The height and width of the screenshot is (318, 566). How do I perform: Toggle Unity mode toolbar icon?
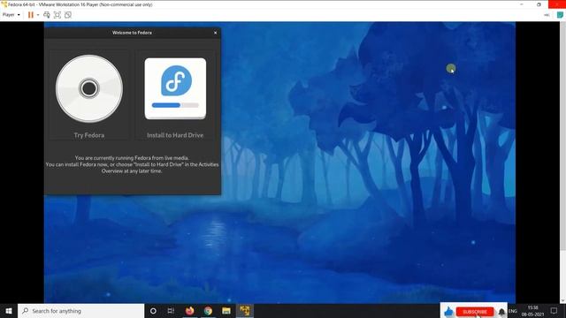(68, 15)
